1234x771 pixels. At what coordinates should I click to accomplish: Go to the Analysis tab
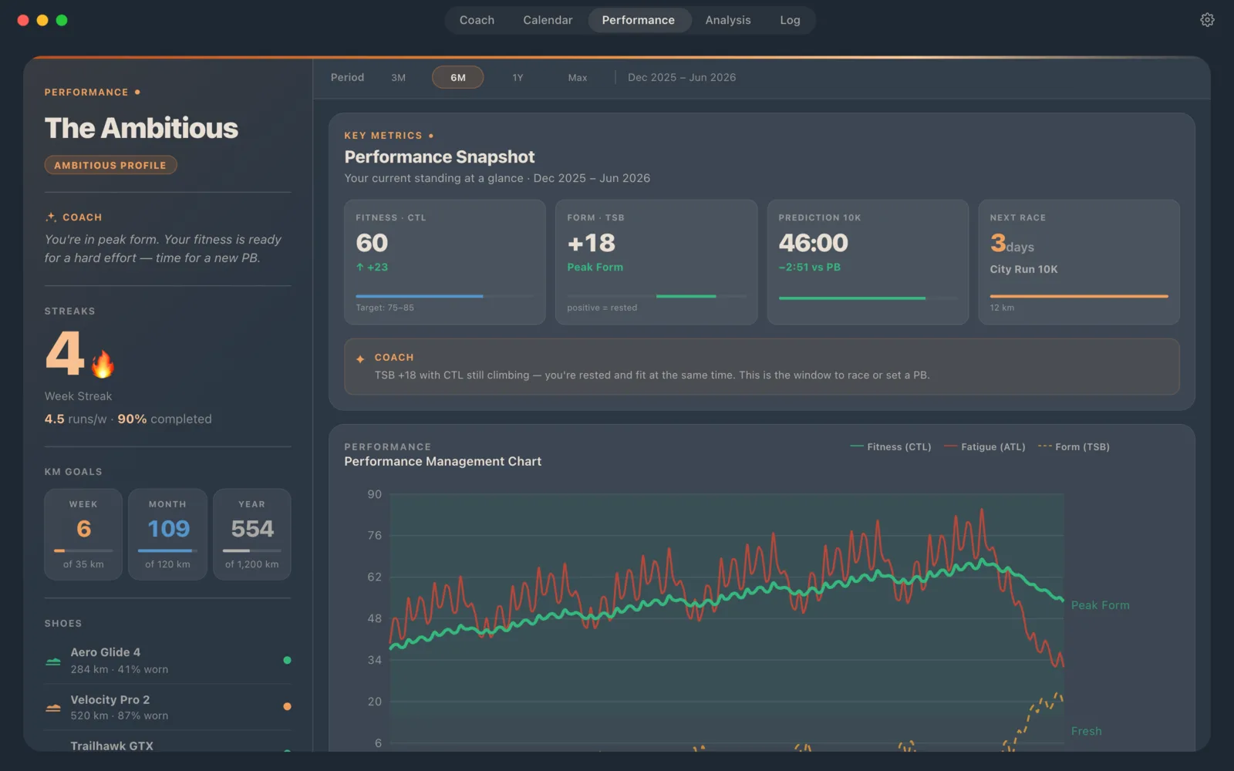tap(727, 20)
